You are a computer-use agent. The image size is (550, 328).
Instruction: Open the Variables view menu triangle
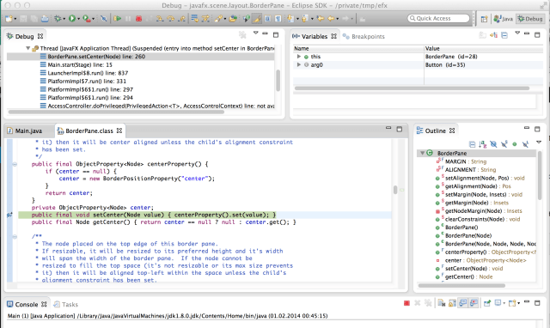tap(517, 33)
